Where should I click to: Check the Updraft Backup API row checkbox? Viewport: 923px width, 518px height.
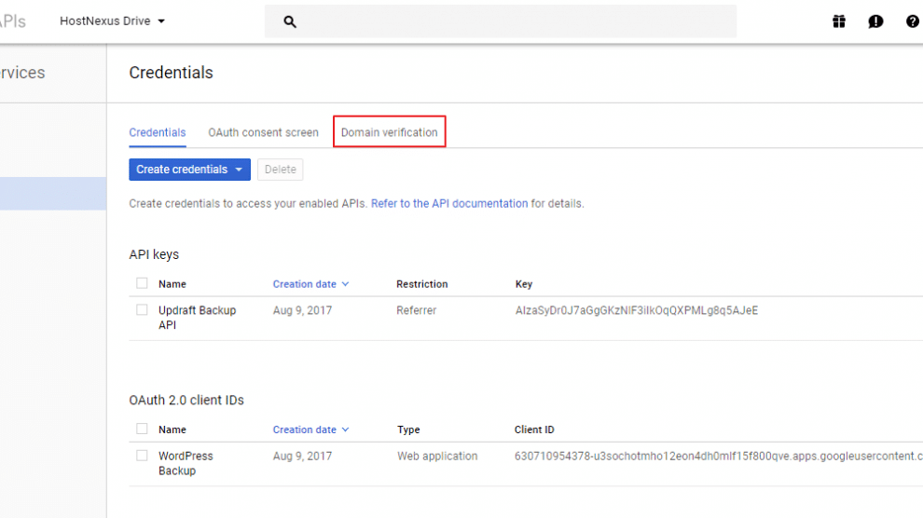(x=142, y=310)
